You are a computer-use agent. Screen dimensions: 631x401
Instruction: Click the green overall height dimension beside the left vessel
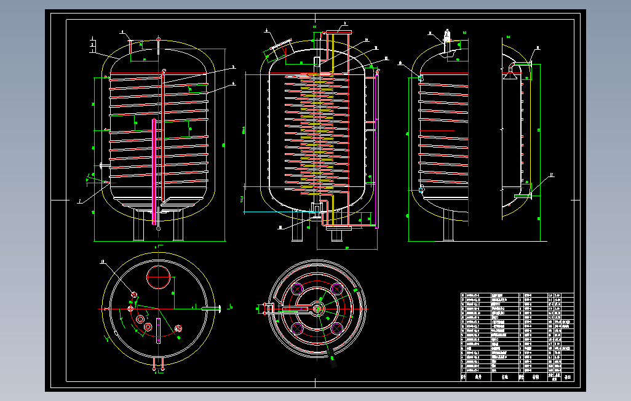(x=224, y=145)
